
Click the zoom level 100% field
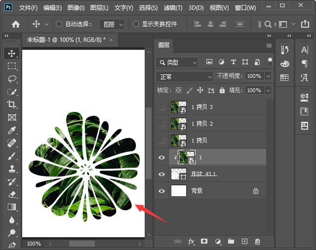pos(34,244)
